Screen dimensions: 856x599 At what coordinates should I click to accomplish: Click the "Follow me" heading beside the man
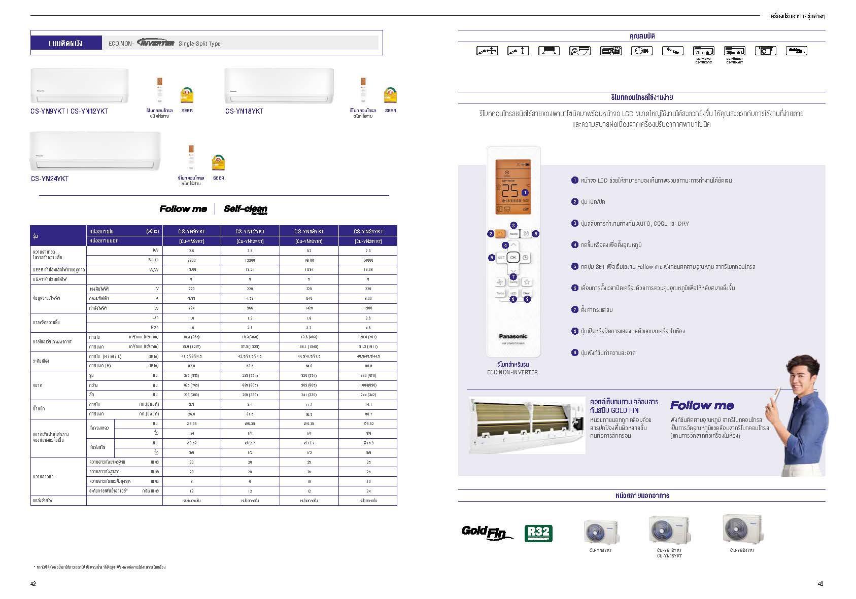tap(702, 405)
